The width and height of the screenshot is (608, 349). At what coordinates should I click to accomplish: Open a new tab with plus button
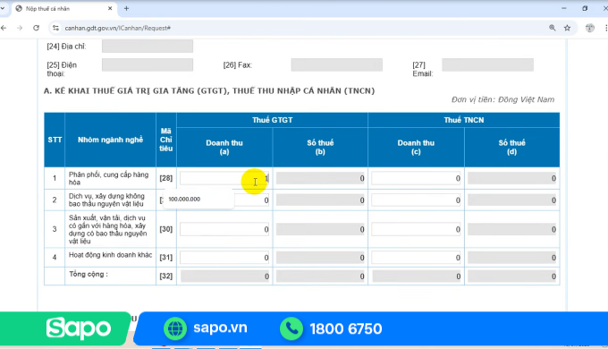coord(126,8)
